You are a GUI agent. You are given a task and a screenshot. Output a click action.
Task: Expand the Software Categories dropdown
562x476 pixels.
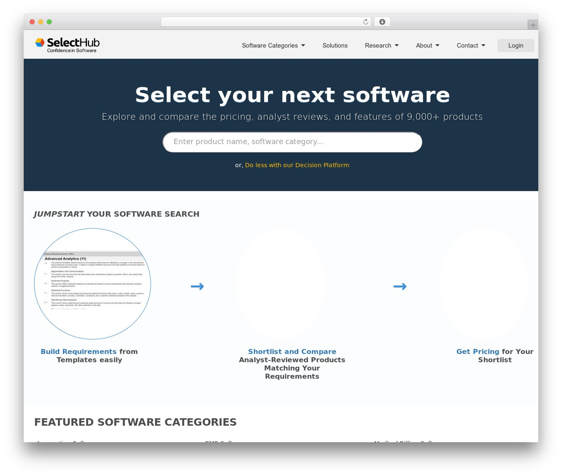274,45
